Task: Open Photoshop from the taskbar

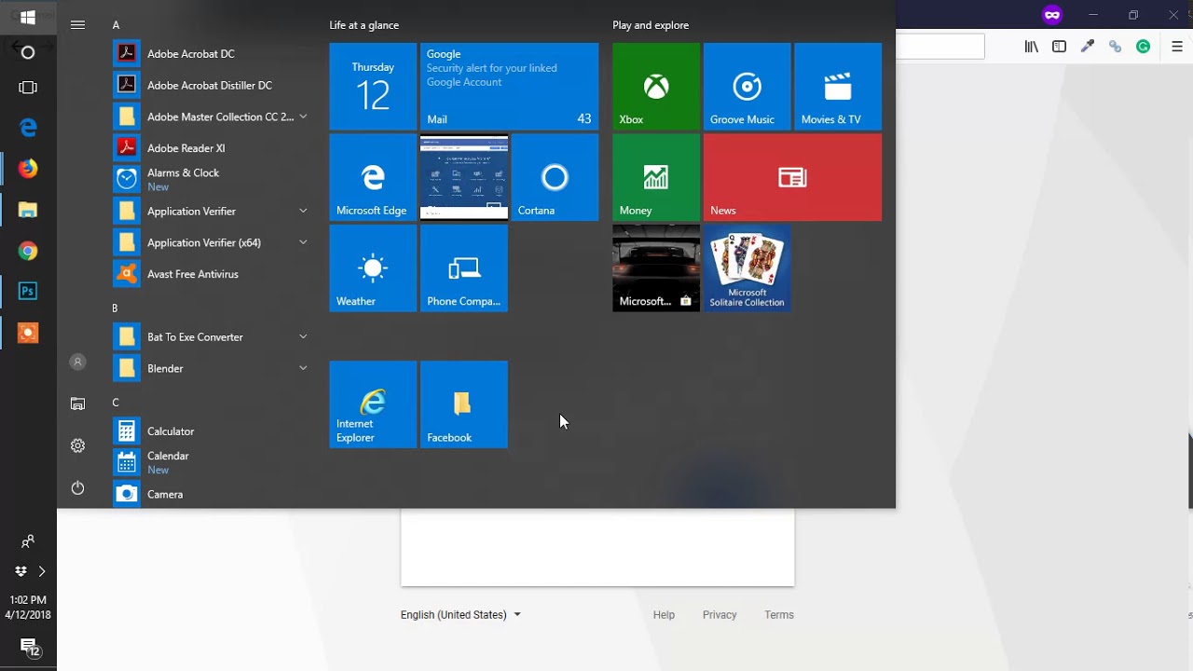Action: click(28, 291)
